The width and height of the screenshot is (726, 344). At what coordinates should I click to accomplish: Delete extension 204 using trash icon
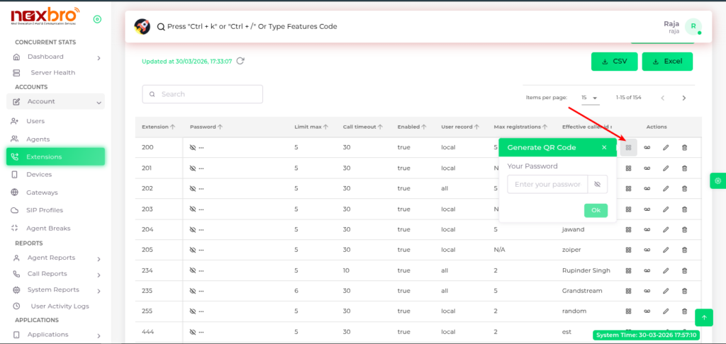pos(684,230)
